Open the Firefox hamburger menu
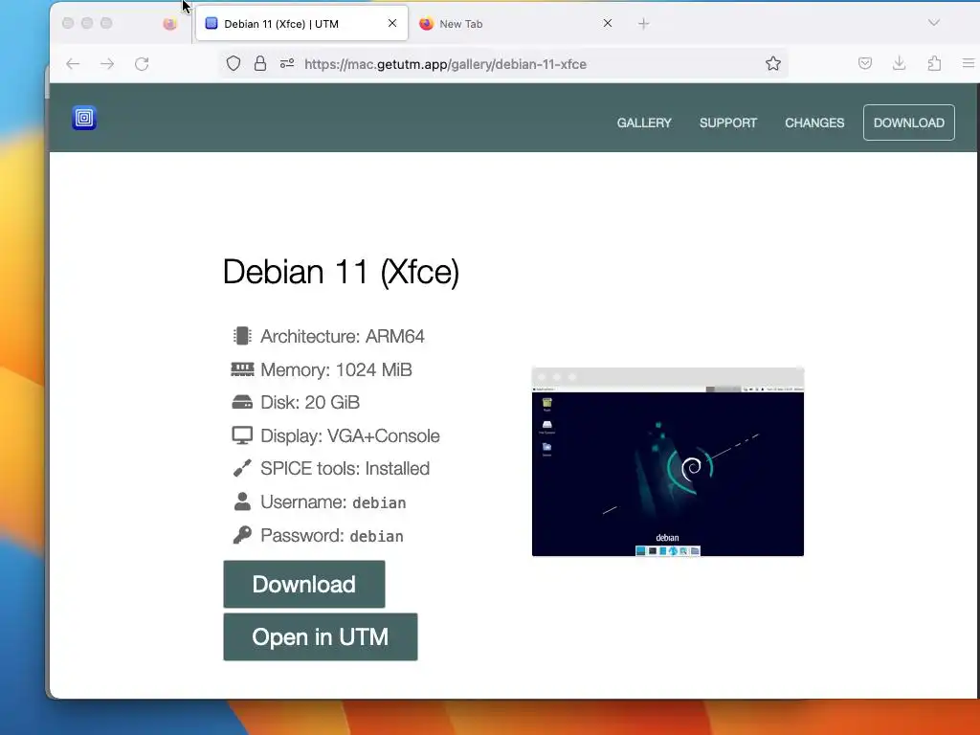The image size is (980, 735). point(969,63)
